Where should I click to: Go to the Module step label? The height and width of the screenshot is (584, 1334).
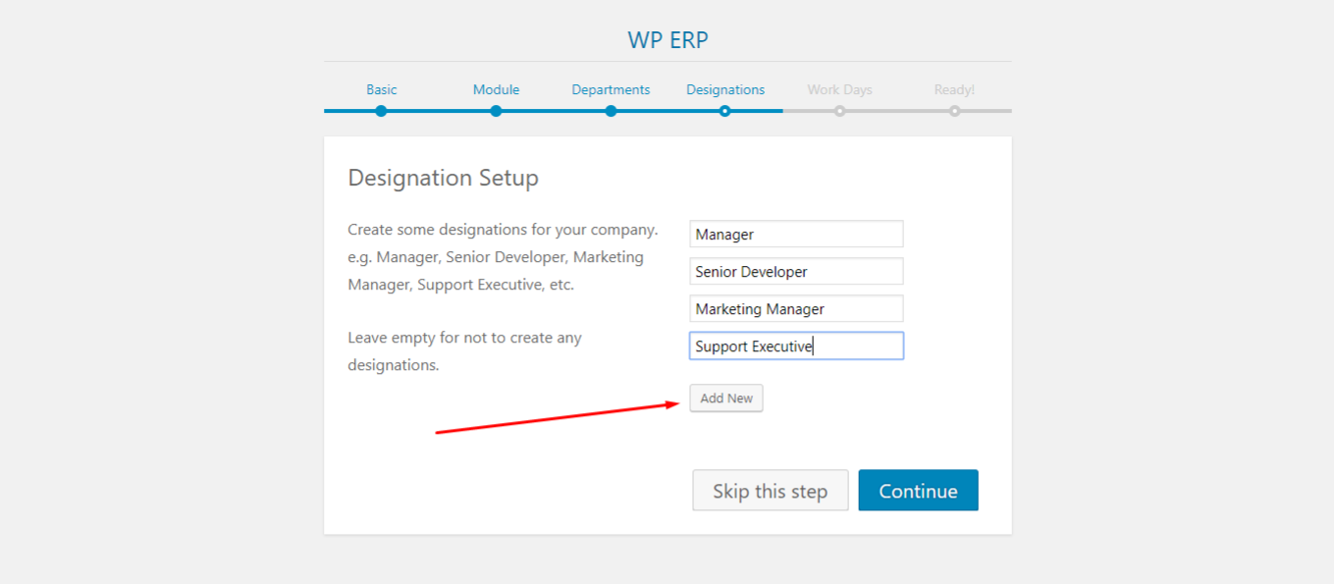click(496, 89)
